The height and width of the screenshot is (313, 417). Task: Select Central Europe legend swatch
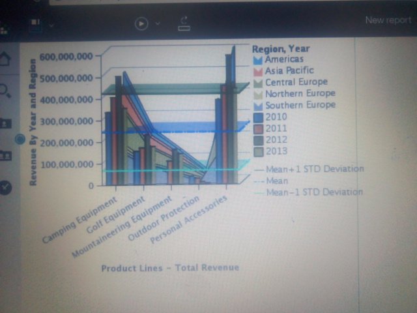click(x=258, y=83)
